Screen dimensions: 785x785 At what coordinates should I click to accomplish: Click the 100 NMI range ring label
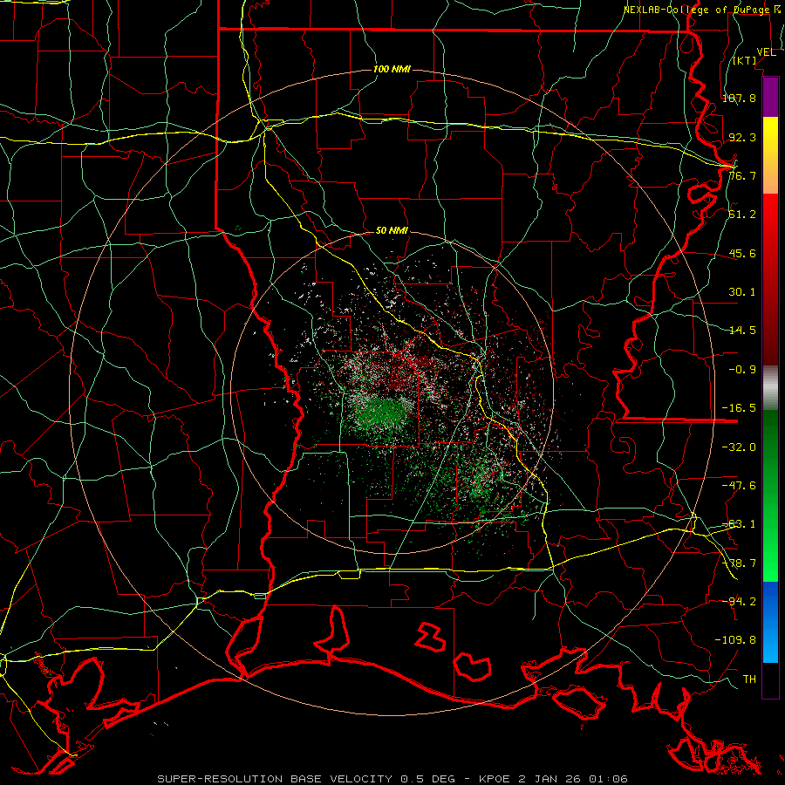pos(392,69)
